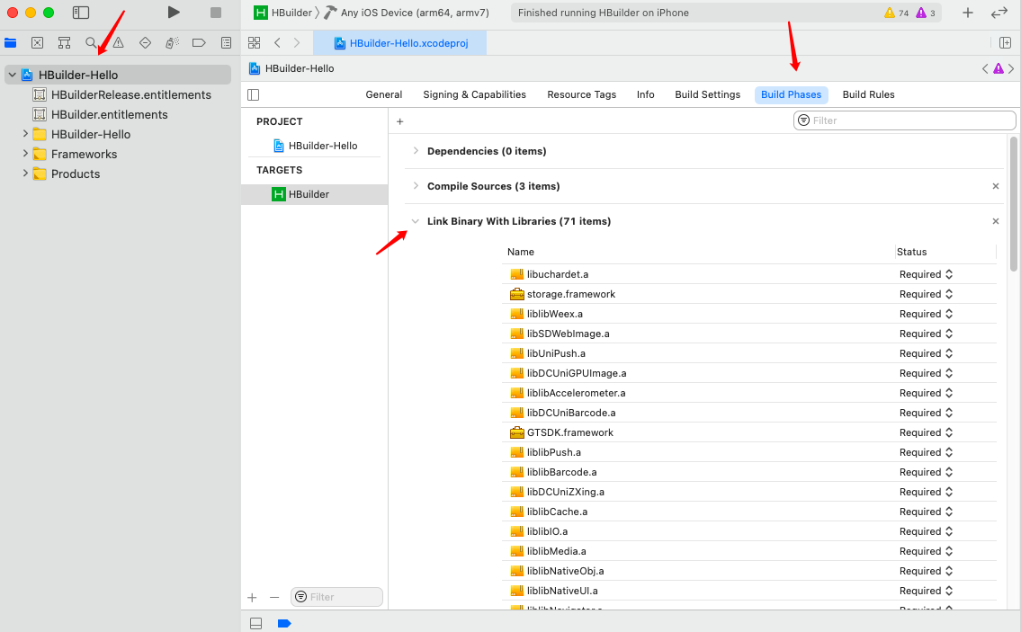Image resolution: width=1021 pixels, height=632 pixels.
Task: Click the code review arrows icon
Action: pos(999,13)
